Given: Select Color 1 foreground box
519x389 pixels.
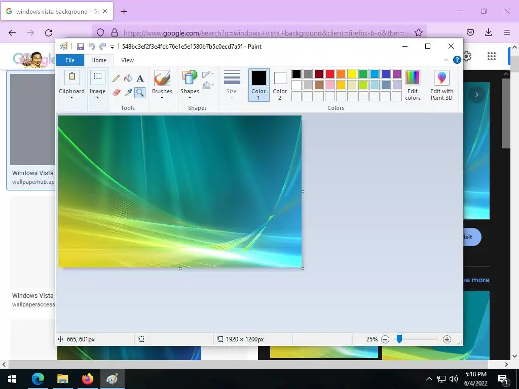Looking at the screenshot, I should pyautogui.click(x=258, y=85).
